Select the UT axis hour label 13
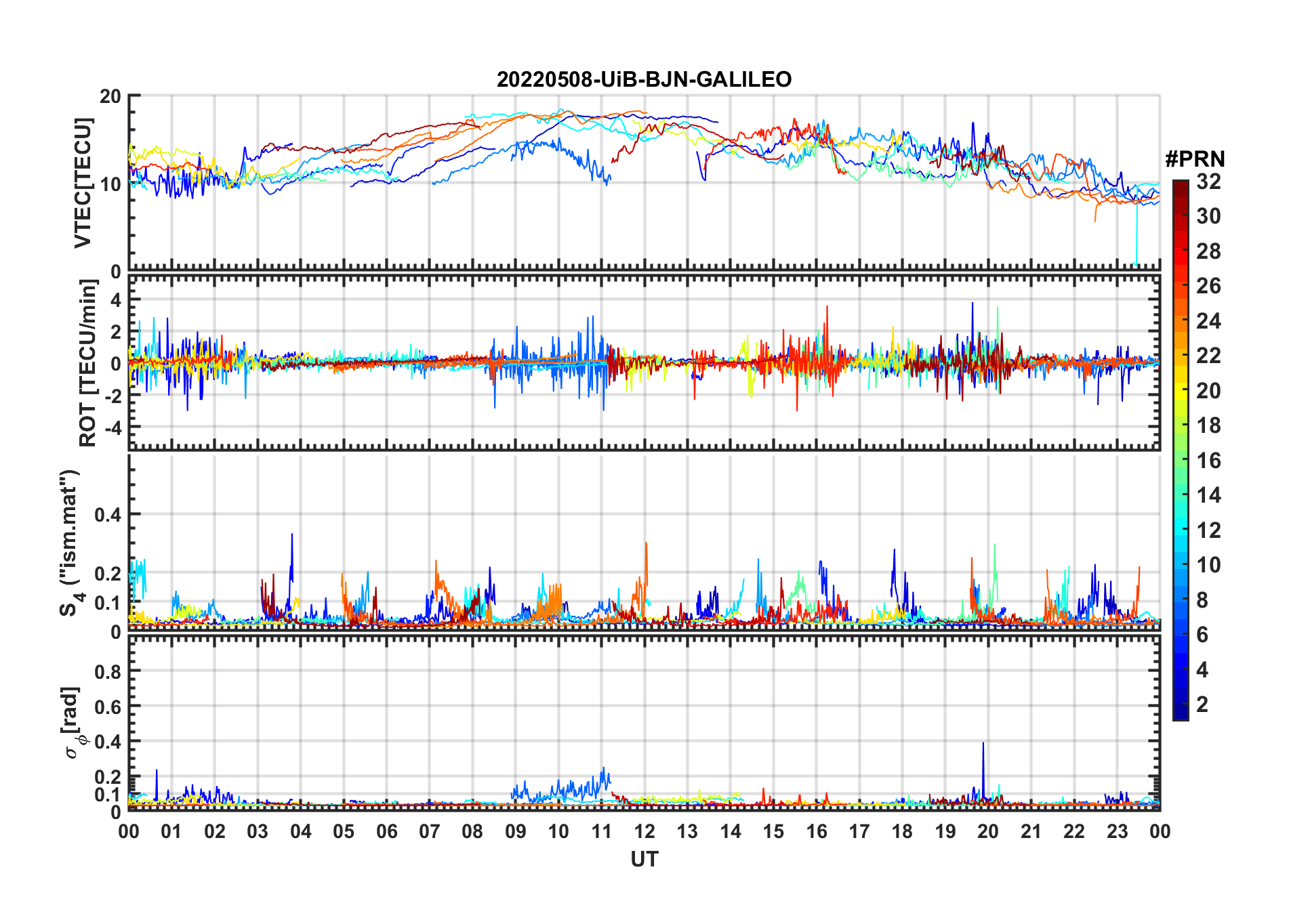 click(687, 831)
